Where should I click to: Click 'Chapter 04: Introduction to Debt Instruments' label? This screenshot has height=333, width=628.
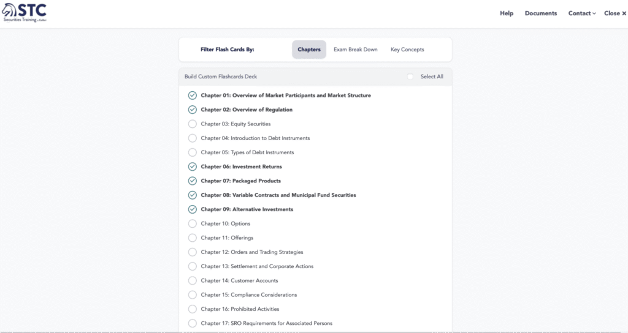(x=255, y=138)
